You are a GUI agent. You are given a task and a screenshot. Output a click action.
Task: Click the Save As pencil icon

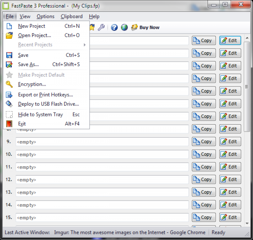pos(9,64)
